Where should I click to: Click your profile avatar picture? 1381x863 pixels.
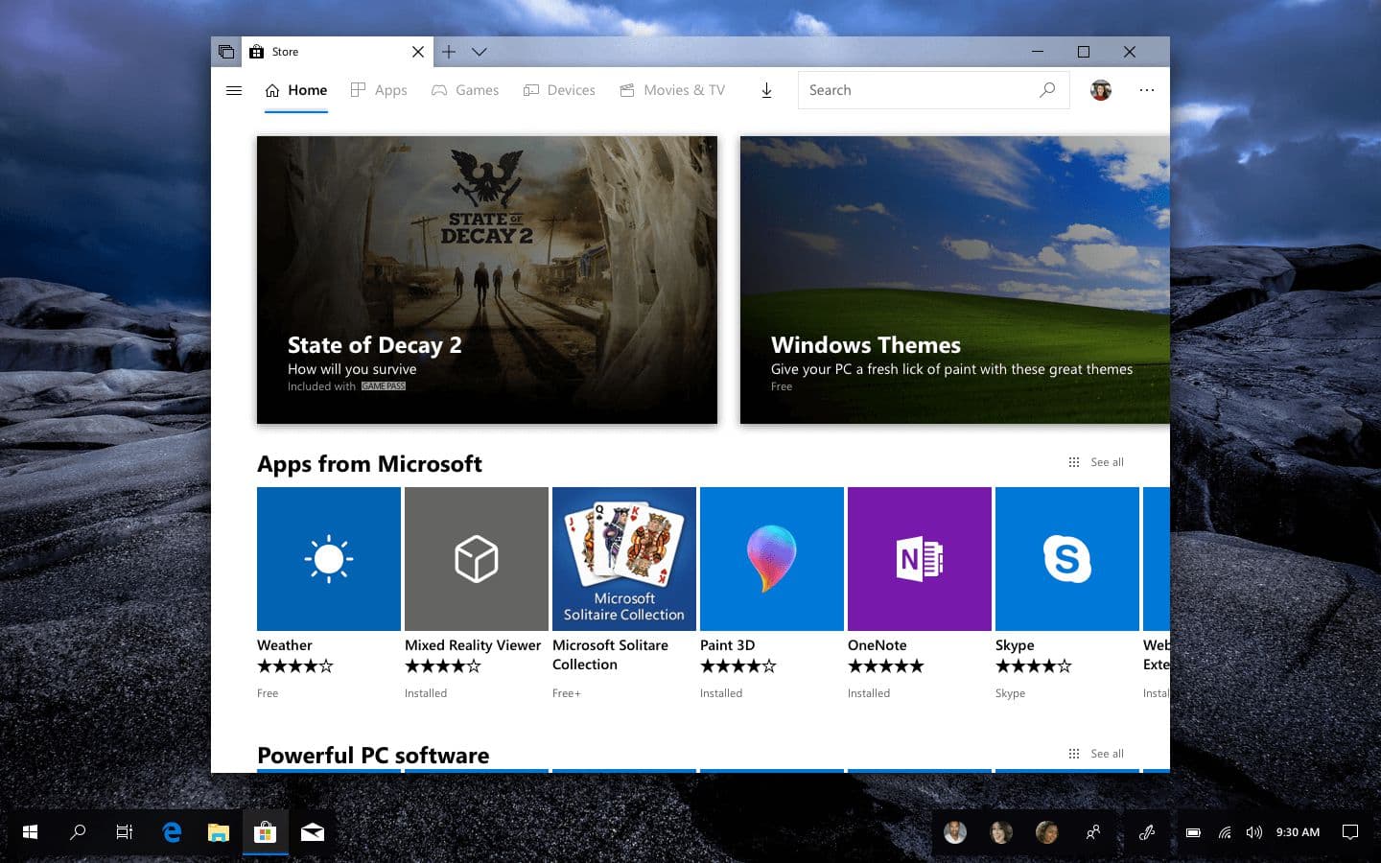click(1100, 89)
